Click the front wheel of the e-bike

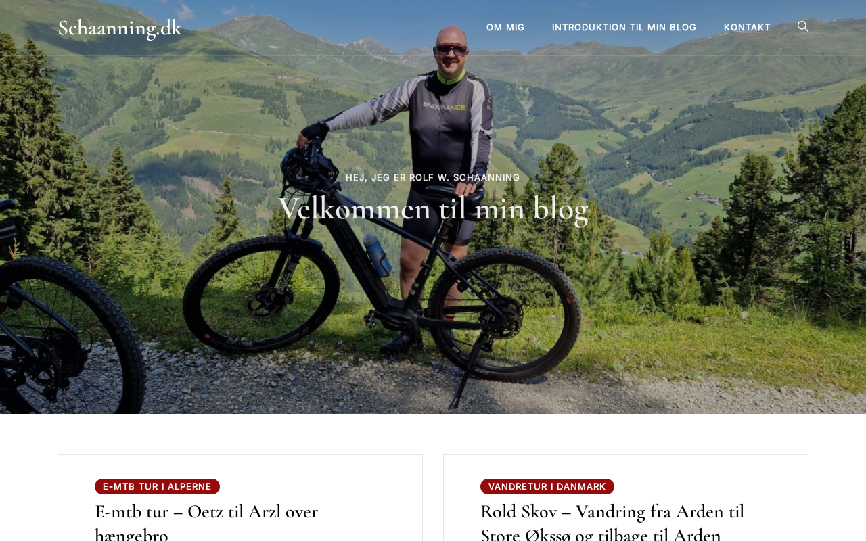click(x=260, y=294)
